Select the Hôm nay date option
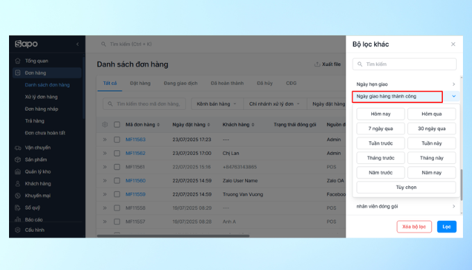 (380, 114)
